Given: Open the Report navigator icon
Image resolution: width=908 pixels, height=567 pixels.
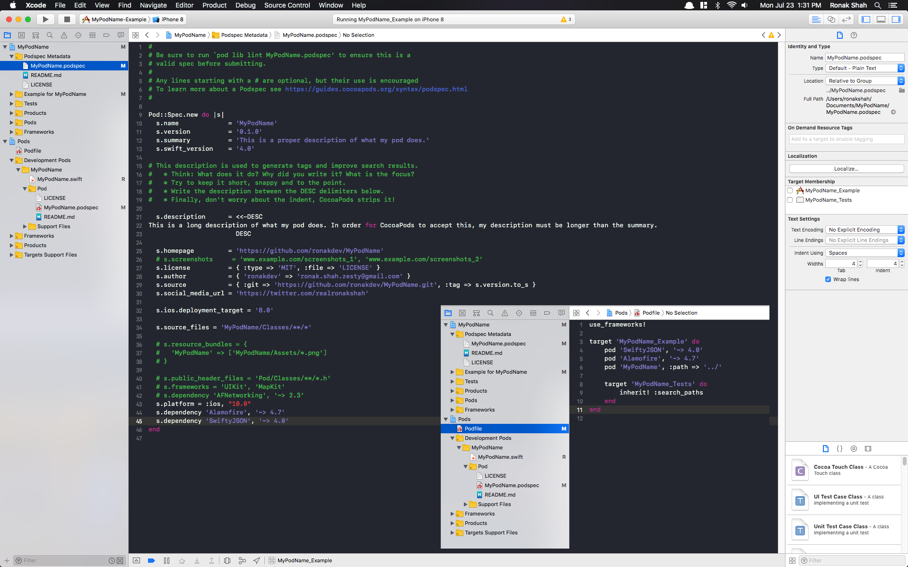Looking at the screenshot, I should click(x=121, y=35).
